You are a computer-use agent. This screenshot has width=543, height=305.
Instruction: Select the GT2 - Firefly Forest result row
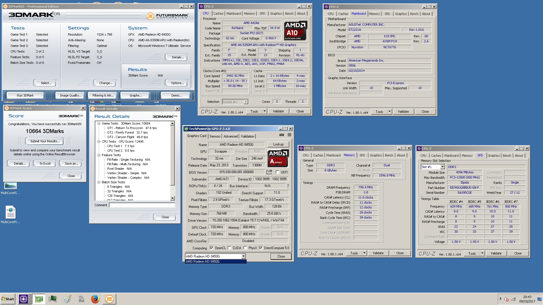point(127,132)
